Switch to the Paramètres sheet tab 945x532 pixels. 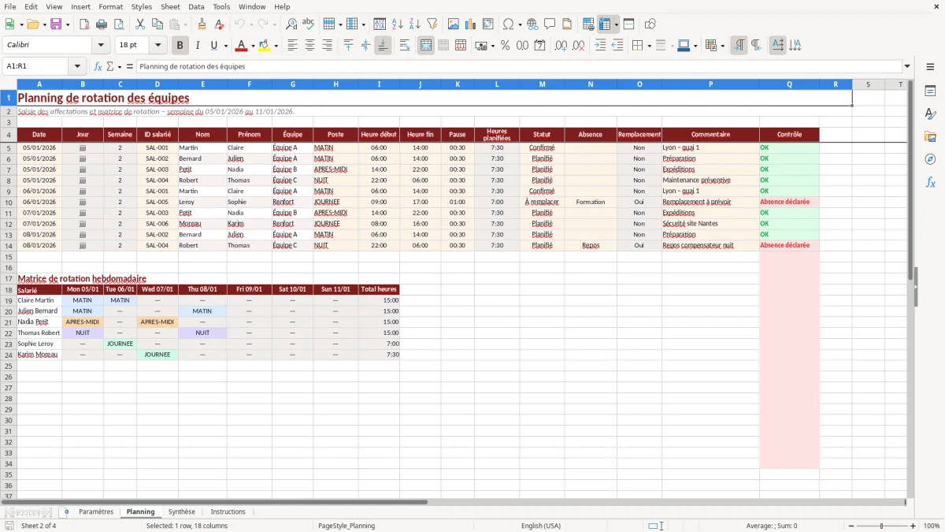coord(96,512)
